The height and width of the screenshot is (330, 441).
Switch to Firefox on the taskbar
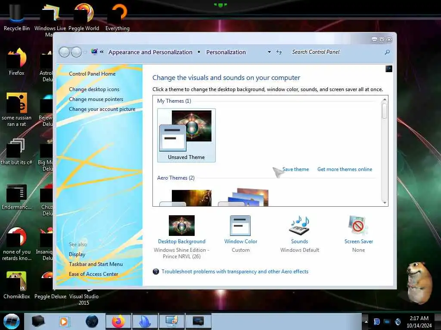coord(118,321)
